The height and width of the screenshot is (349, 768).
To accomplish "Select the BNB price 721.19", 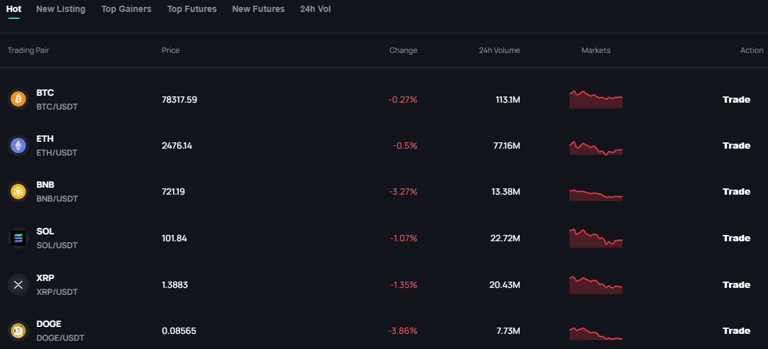I will pos(173,192).
